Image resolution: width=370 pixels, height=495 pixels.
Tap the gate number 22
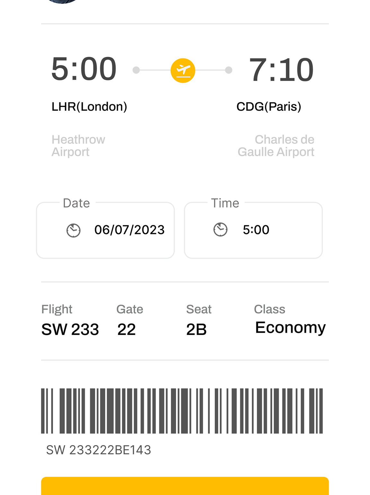click(127, 329)
